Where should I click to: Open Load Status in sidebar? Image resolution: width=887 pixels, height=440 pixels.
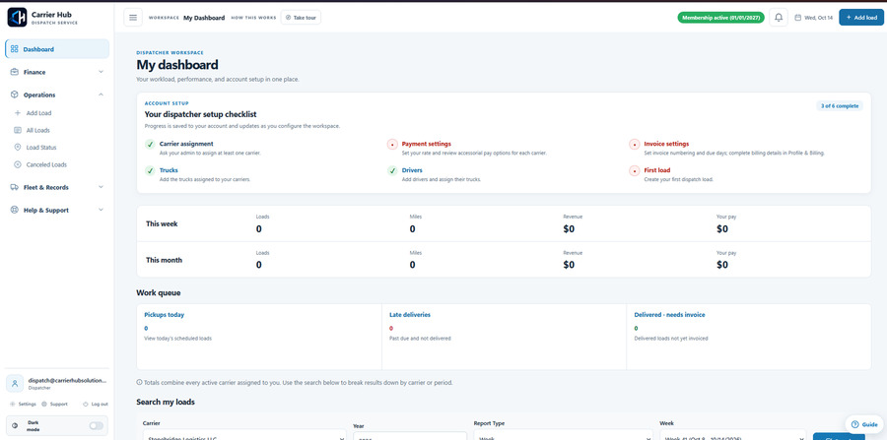41,148
